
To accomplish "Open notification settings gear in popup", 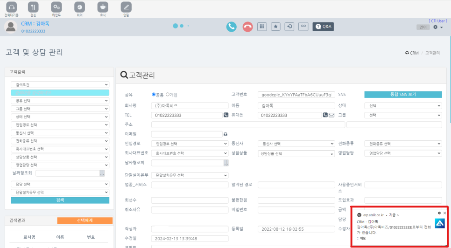I will pos(439,213).
